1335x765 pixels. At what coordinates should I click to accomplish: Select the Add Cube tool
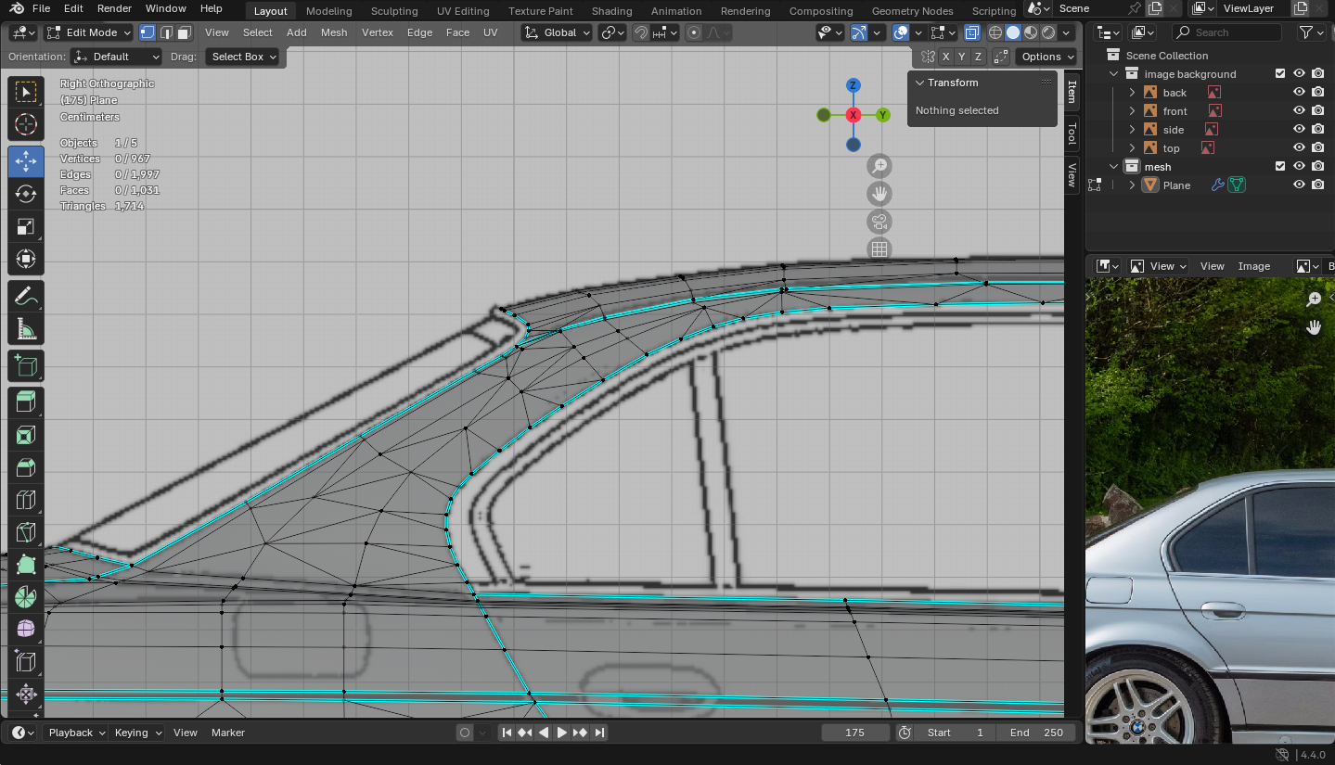pyautogui.click(x=26, y=366)
